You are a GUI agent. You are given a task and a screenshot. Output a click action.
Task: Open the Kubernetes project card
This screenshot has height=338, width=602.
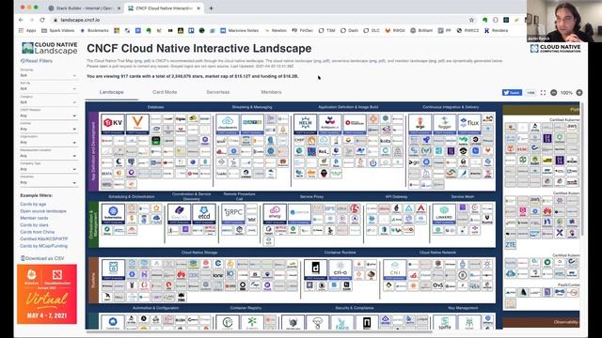coord(113,214)
